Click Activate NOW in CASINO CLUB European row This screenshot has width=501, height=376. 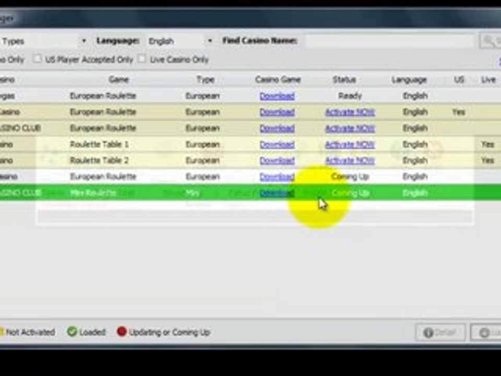pyautogui.click(x=350, y=128)
